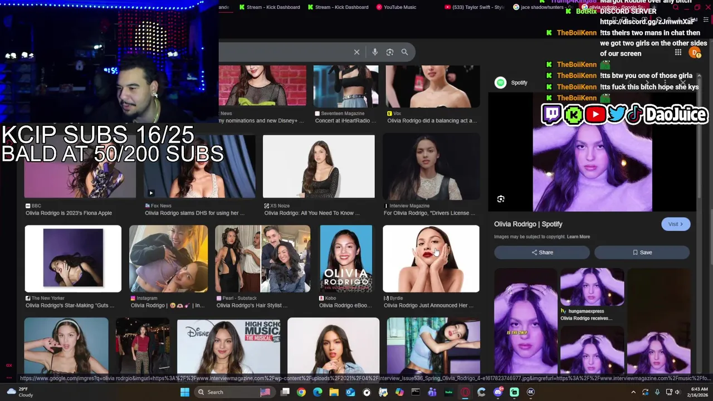Open the BBC Fiona Apple result
The image size is (713, 401).
pyautogui.click(x=80, y=166)
